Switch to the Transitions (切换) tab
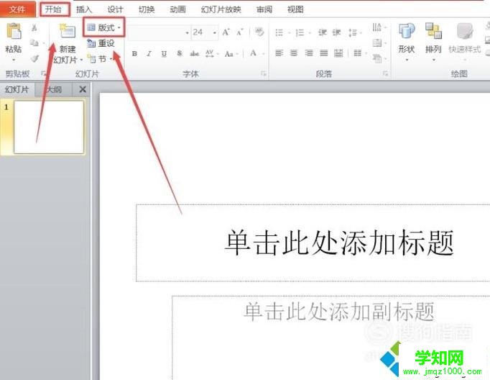 click(147, 9)
